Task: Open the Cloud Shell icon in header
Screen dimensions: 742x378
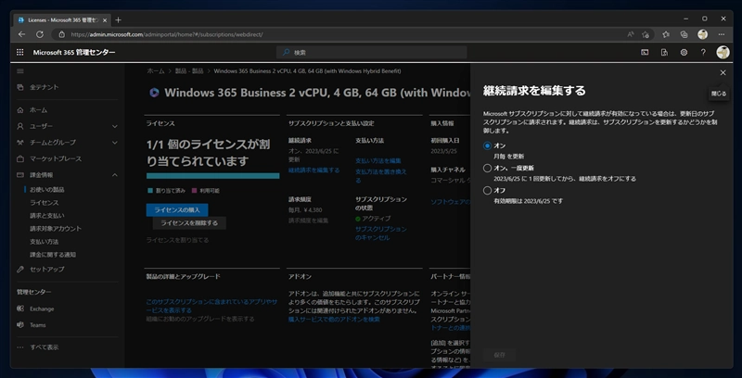Action: coord(645,53)
